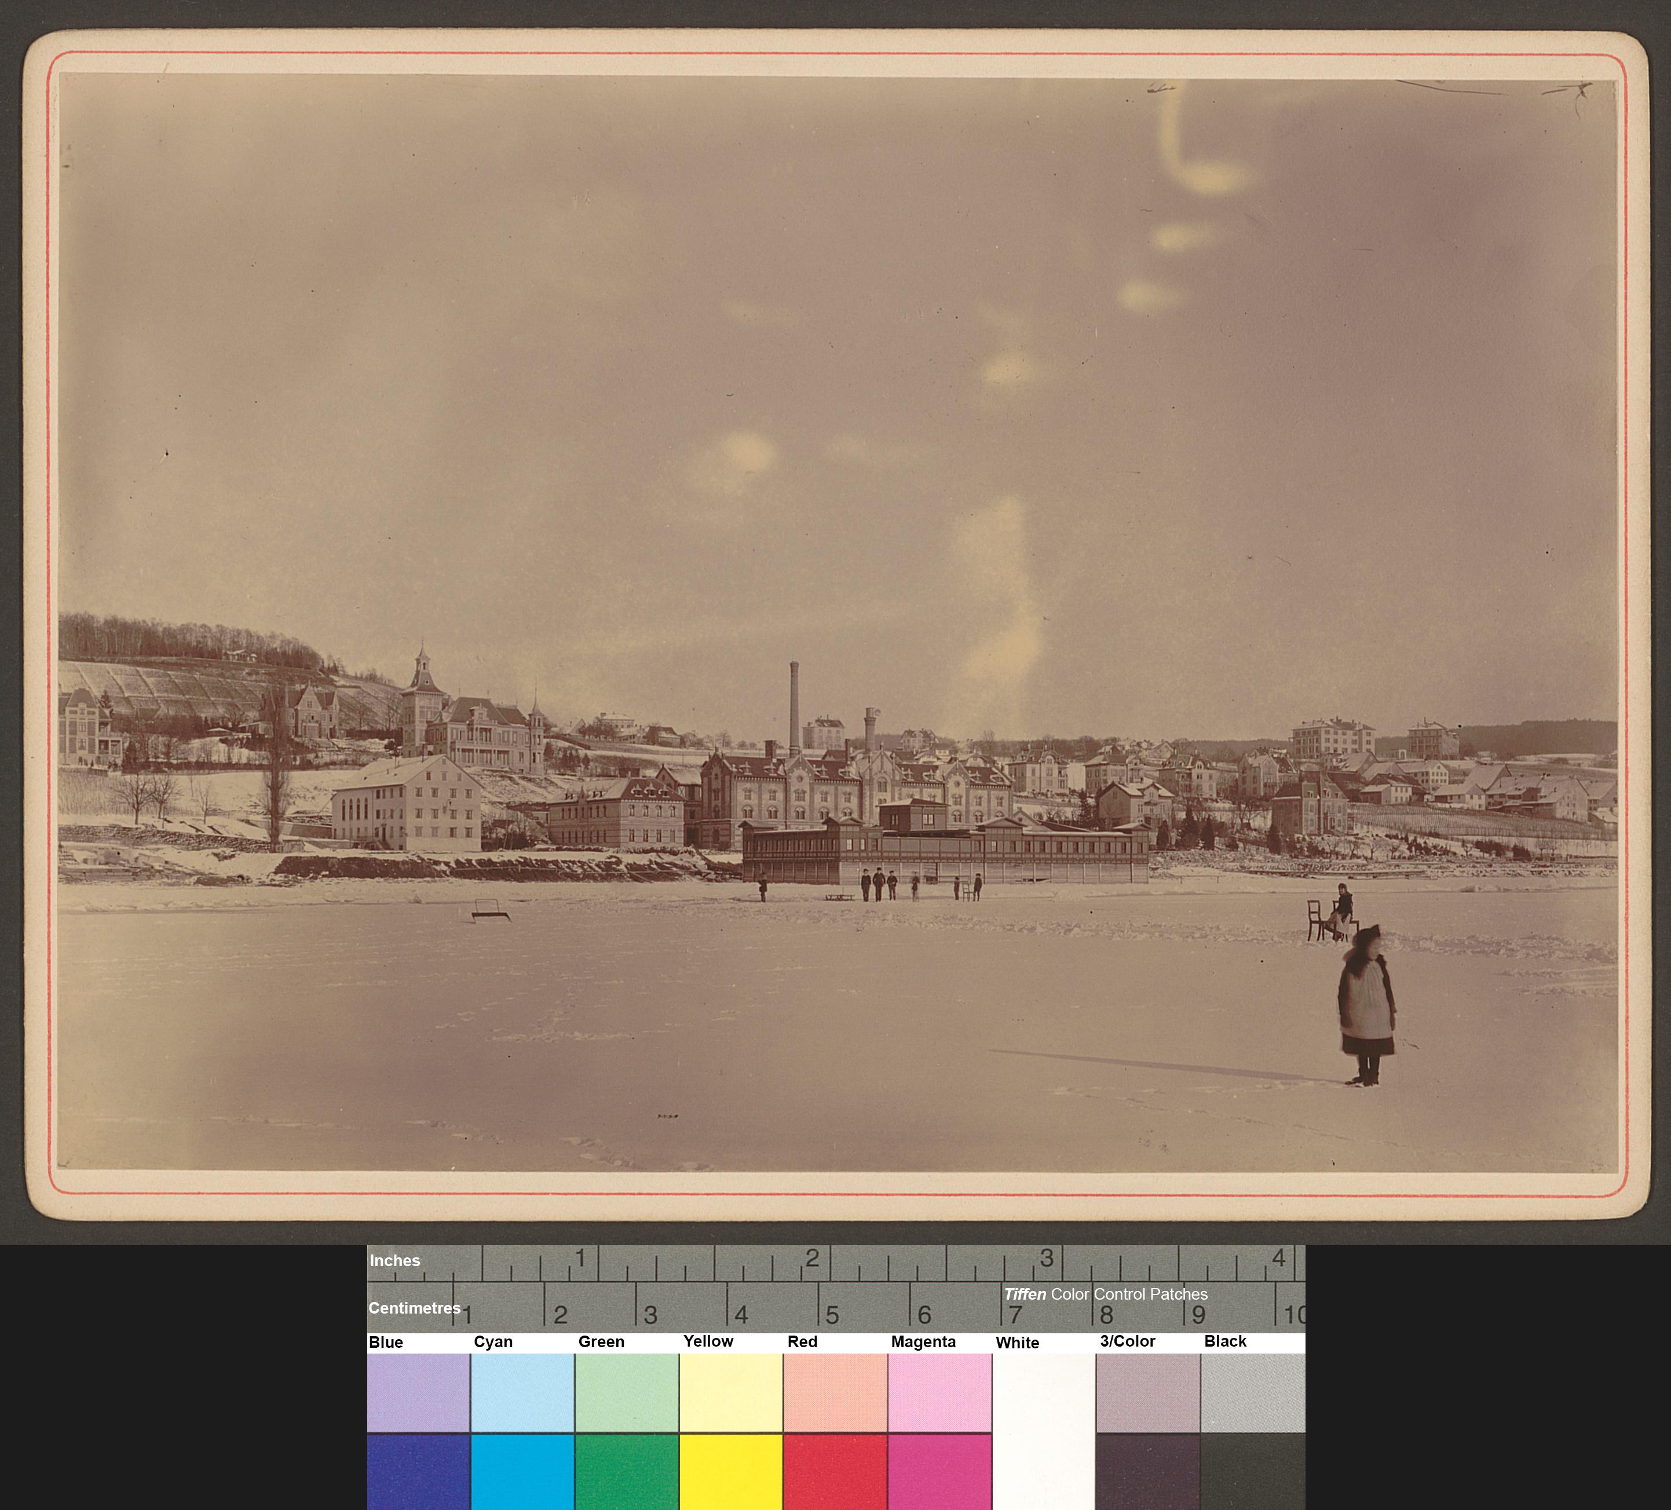Click the "Magenta" patch label
The image size is (1671, 1510).
tap(923, 1341)
